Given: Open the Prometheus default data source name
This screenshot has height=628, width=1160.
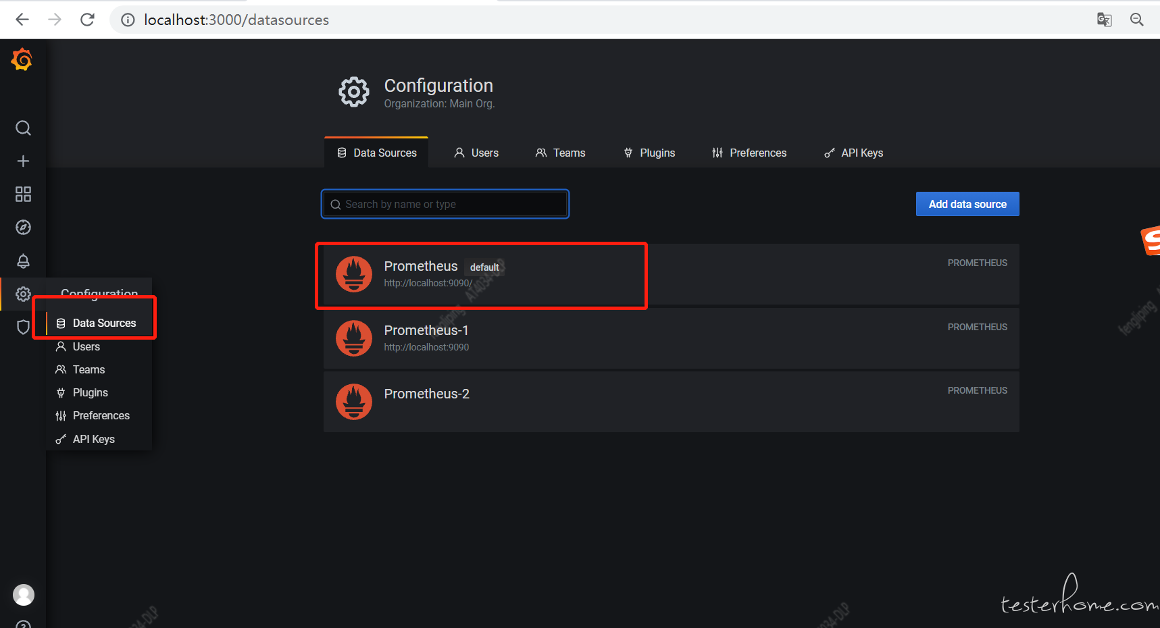Looking at the screenshot, I should (421, 266).
